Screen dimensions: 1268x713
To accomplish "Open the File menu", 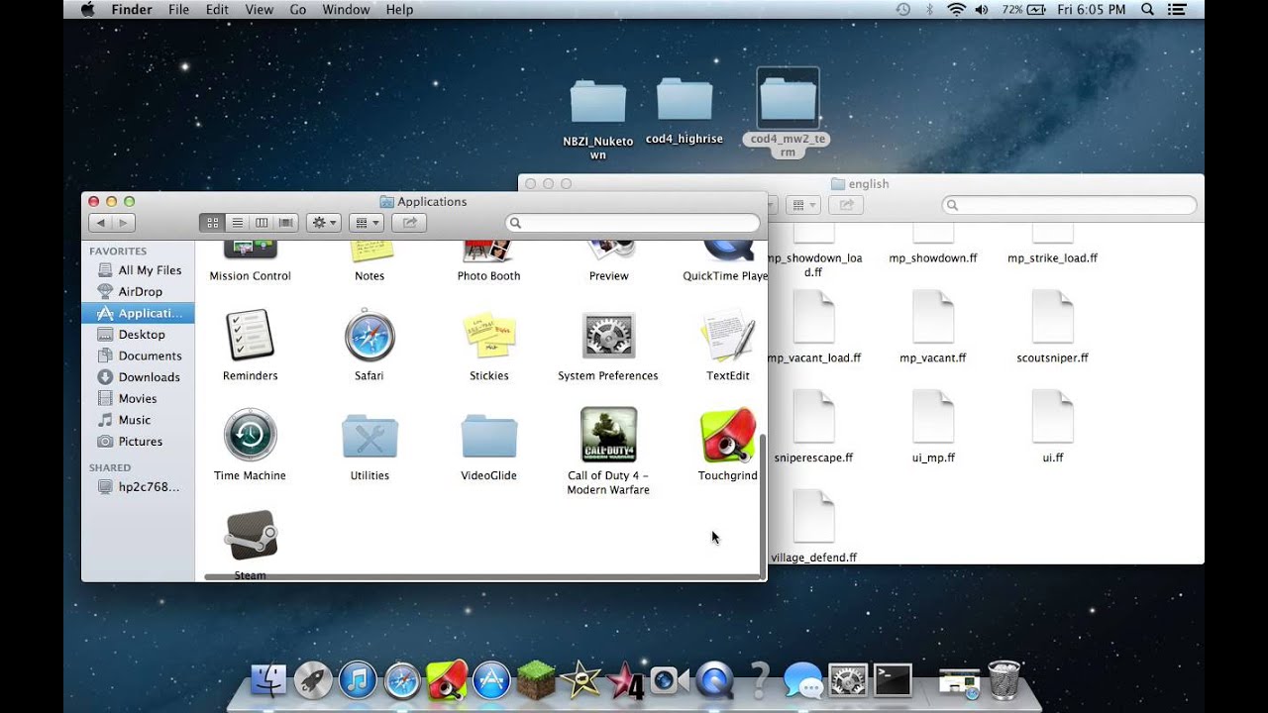I will point(178,9).
